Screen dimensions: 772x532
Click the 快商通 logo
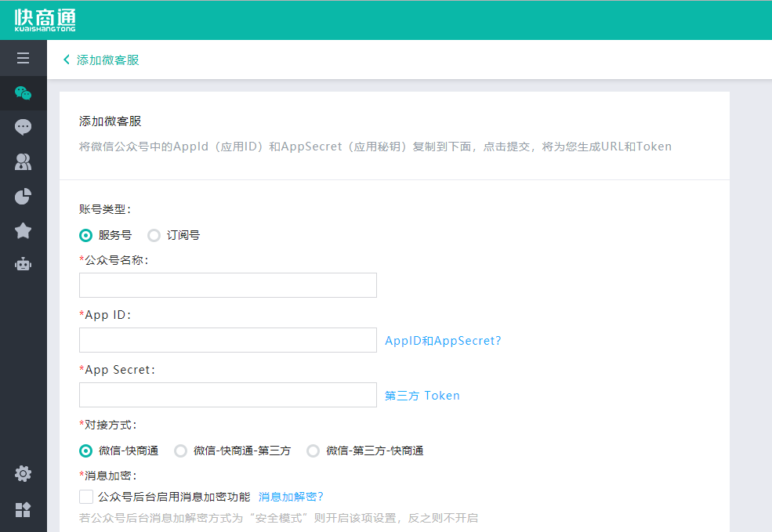(x=45, y=20)
